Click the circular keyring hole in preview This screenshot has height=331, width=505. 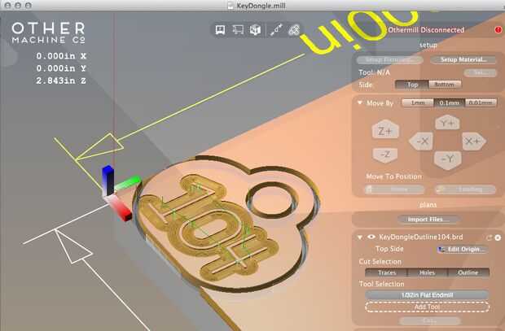pyautogui.click(x=271, y=199)
